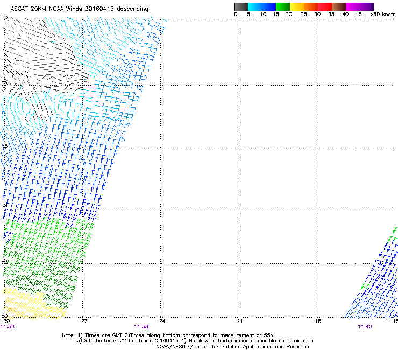Click the dark purple end of the color bar

coord(372,6)
